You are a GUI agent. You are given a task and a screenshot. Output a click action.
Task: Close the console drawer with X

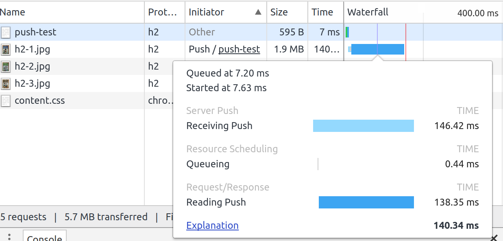pos(494,238)
